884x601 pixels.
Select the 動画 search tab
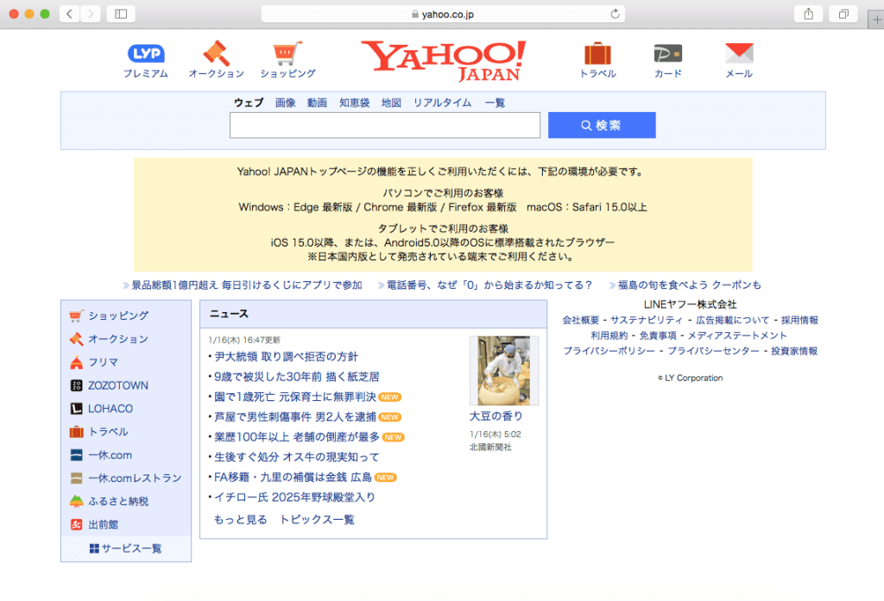pos(317,103)
